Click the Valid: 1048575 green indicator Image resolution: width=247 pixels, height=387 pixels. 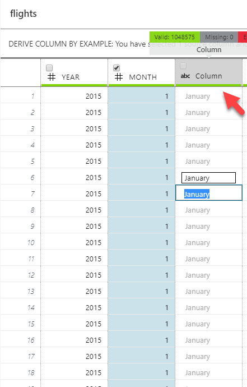pos(175,37)
